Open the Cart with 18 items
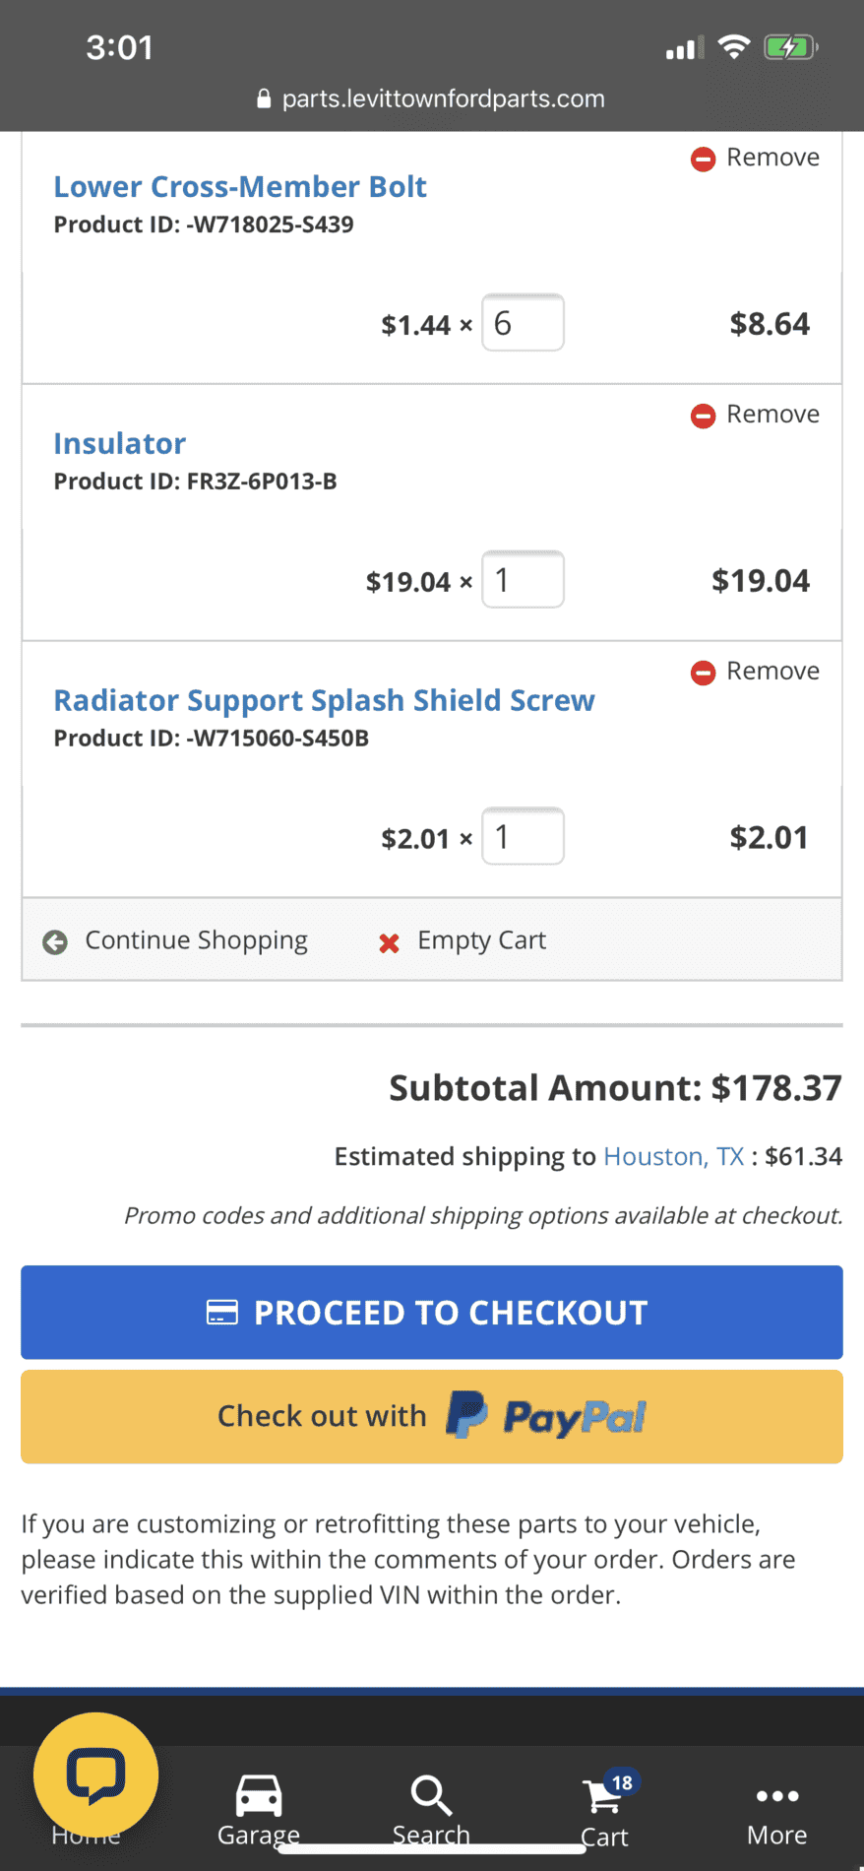The image size is (864, 1871). (604, 1811)
